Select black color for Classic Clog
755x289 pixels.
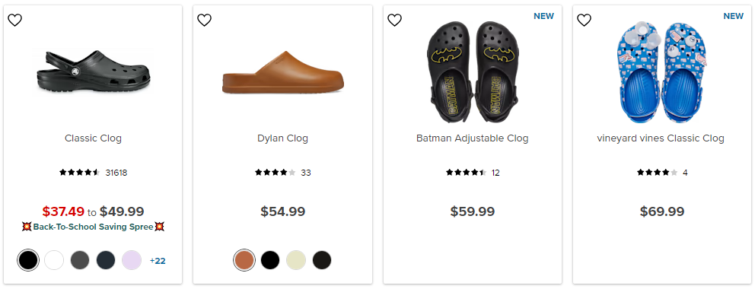pos(28,260)
